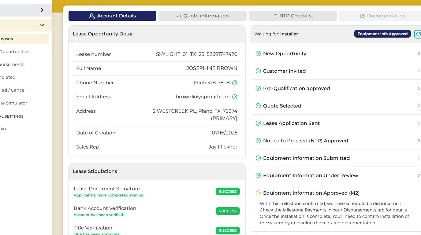Open the Denied / Cancel sidebar item
Screen dimensions: 421x235
click(x=13, y=90)
